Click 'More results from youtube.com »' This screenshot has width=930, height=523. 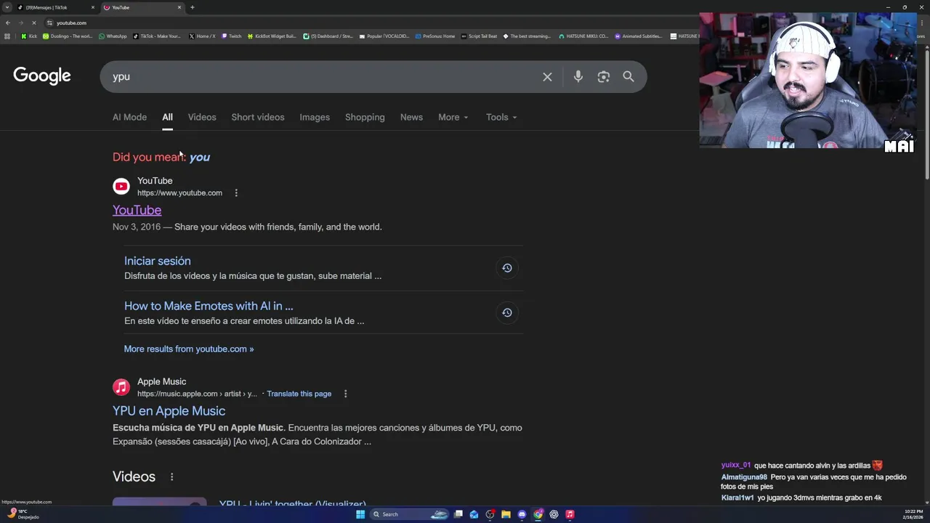point(189,349)
